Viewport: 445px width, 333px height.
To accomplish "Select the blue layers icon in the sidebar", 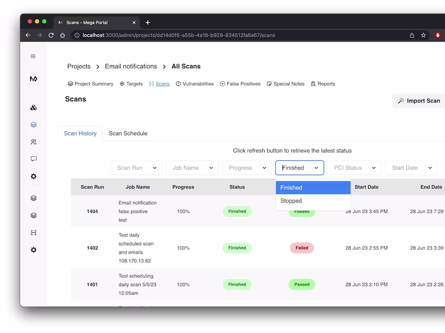I will [33, 124].
